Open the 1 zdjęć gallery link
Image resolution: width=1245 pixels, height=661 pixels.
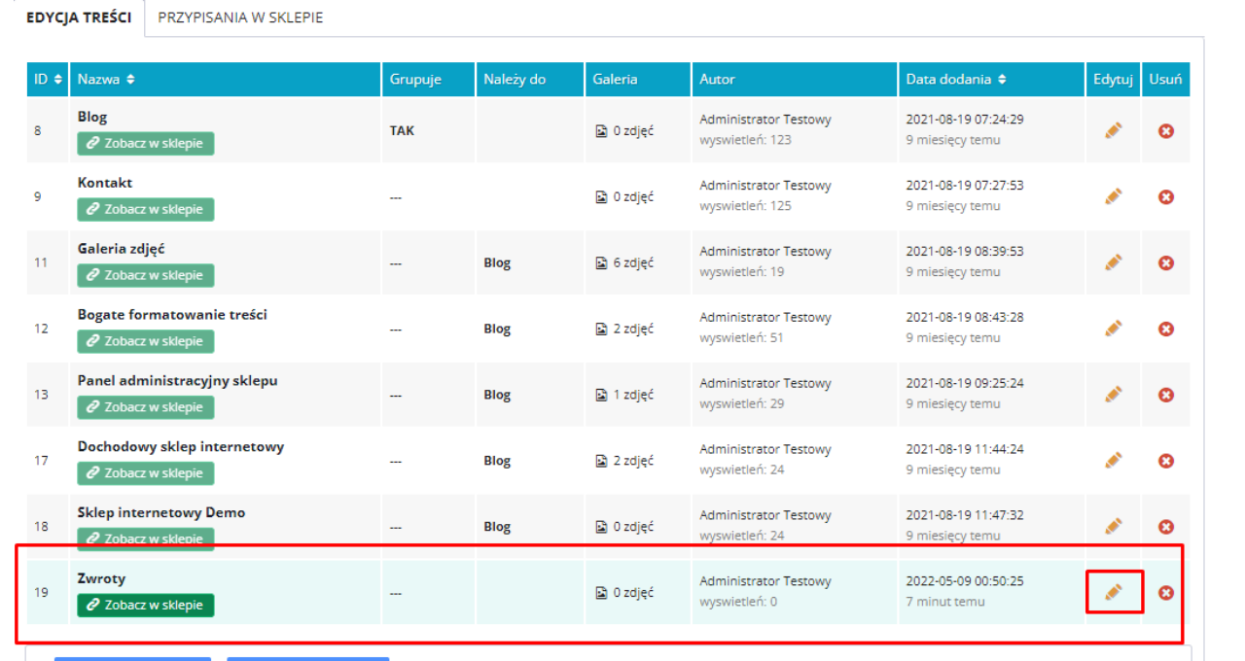pos(624,395)
